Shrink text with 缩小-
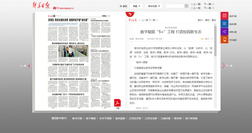The height and width of the screenshot is (133, 252). [208, 20]
